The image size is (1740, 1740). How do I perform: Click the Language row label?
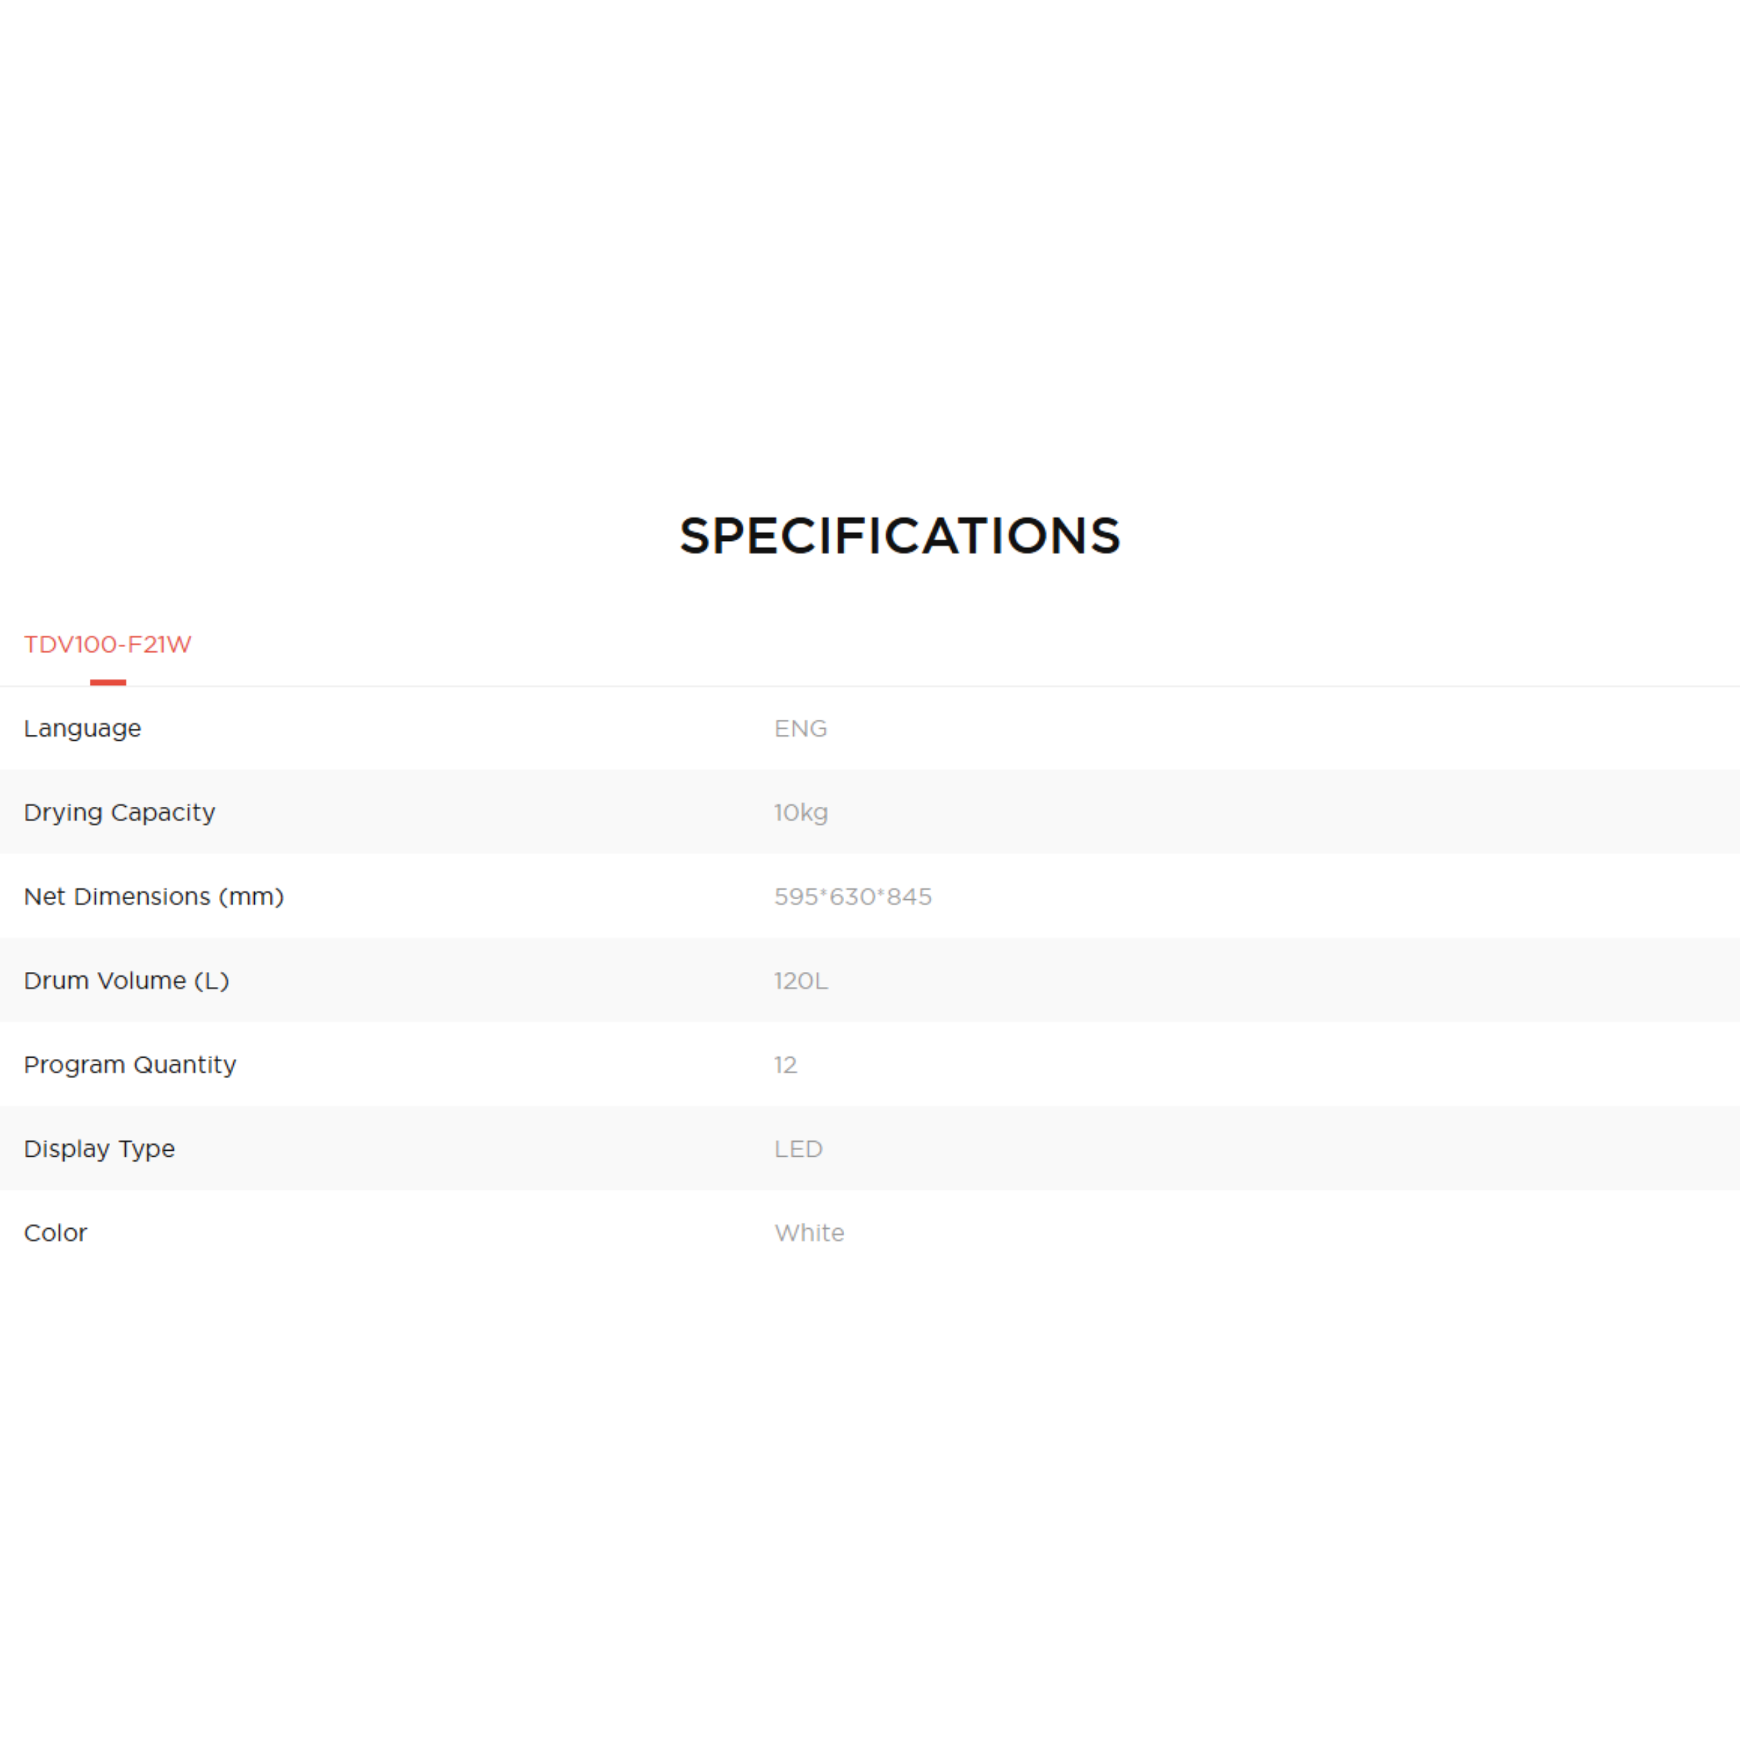(82, 729)
